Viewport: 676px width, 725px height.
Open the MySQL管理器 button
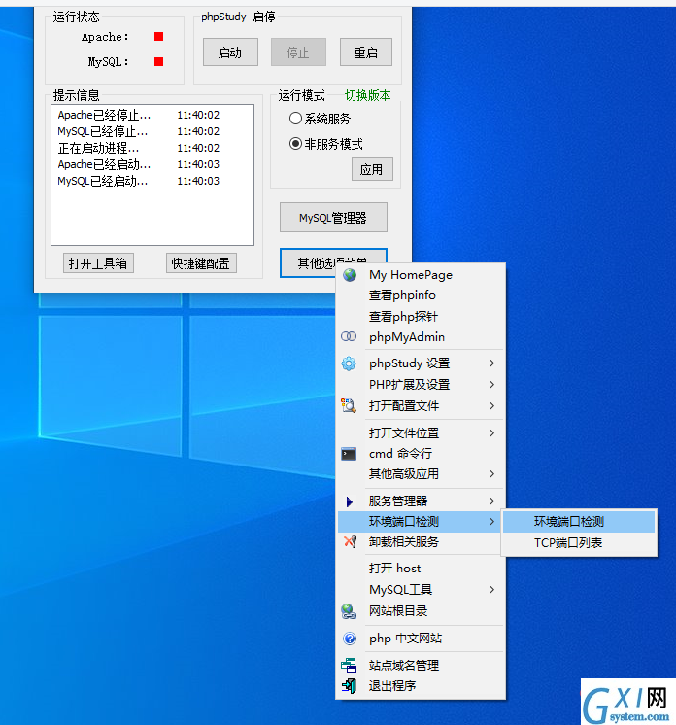point(333,218)
